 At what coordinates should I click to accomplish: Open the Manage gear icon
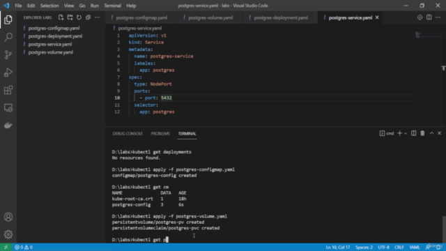point(8,234)
